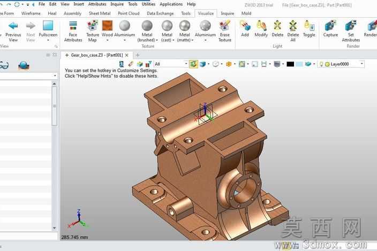The width and height of the screenshot is (377, 251).
Task: Click the left panel pin icon
Action: click(x=48, y=55)
